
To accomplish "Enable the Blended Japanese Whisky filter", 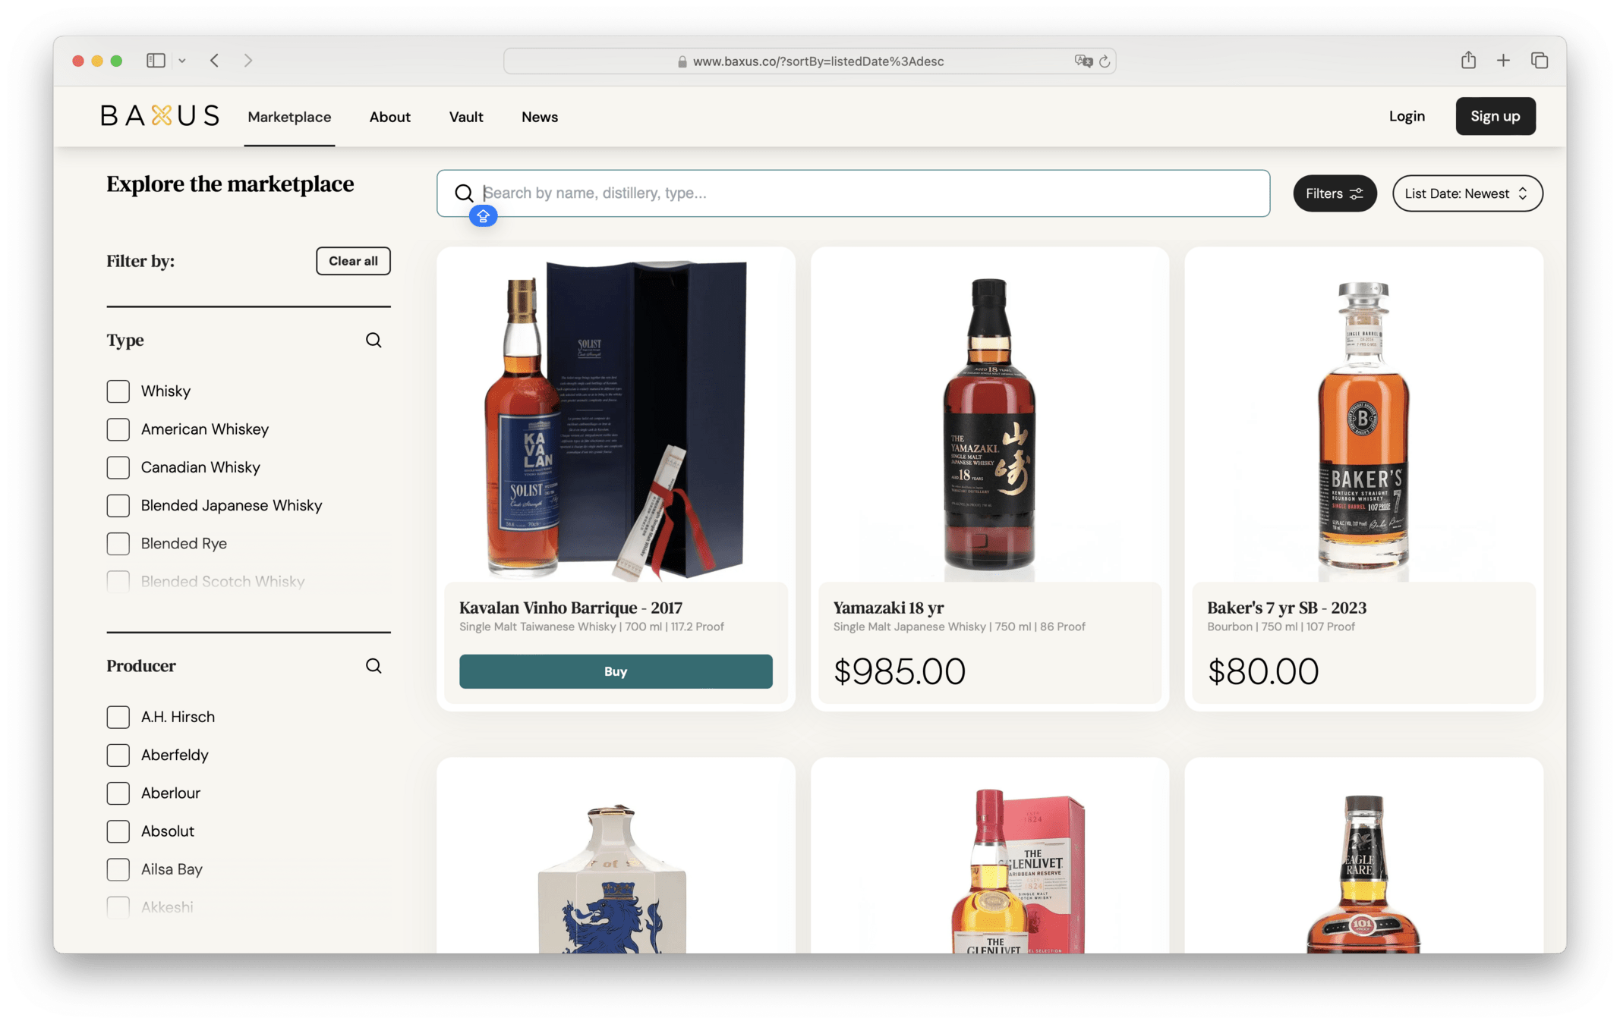I will [118, 505].
